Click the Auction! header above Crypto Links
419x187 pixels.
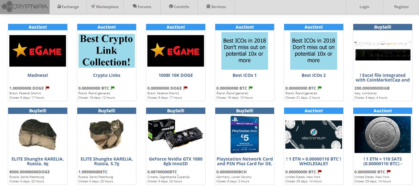[107, 27]
